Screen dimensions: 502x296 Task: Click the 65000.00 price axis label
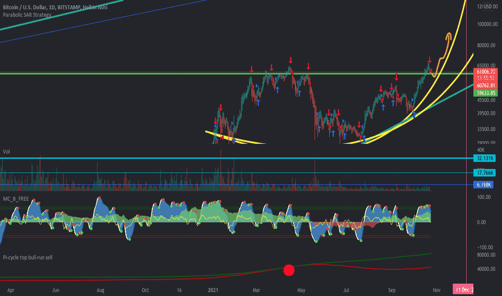(486, 66)
